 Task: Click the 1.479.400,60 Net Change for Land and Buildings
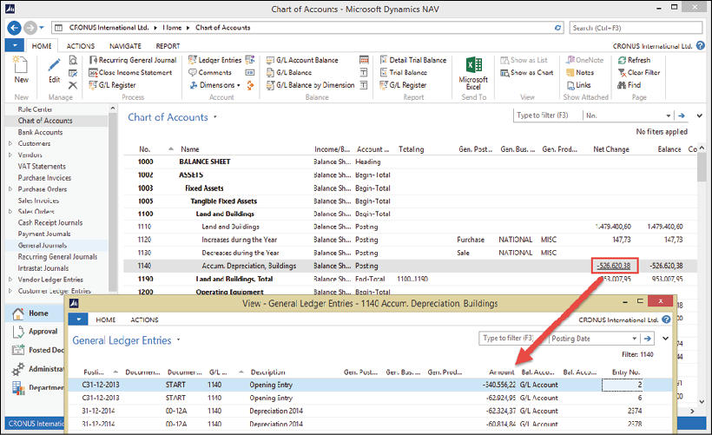click(613, 227)
